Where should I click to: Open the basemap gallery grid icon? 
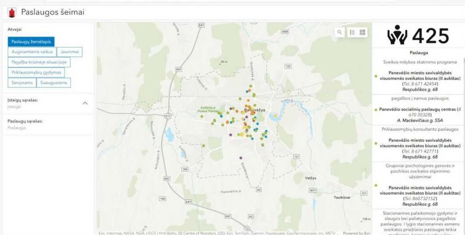(362, 33)
